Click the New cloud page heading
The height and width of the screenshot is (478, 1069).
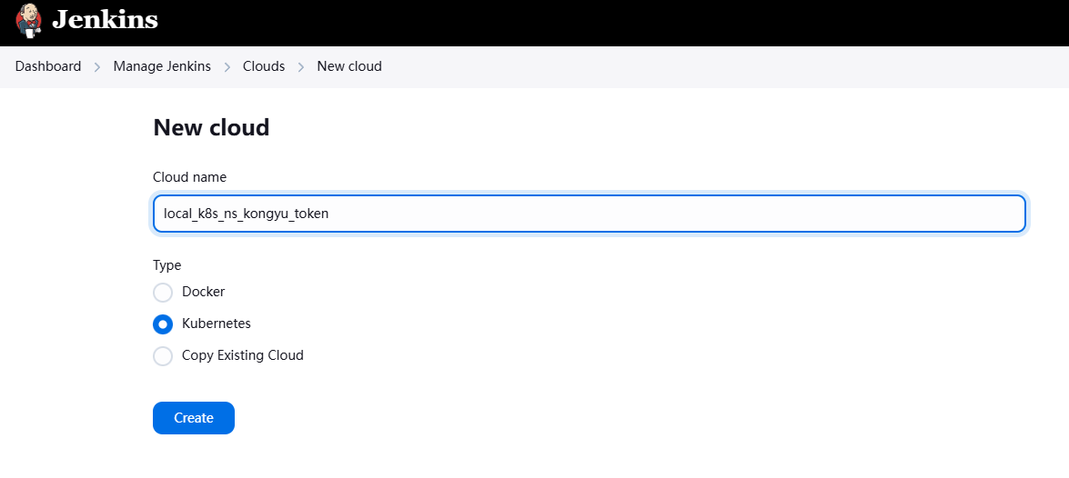click(x=211, y=127)
